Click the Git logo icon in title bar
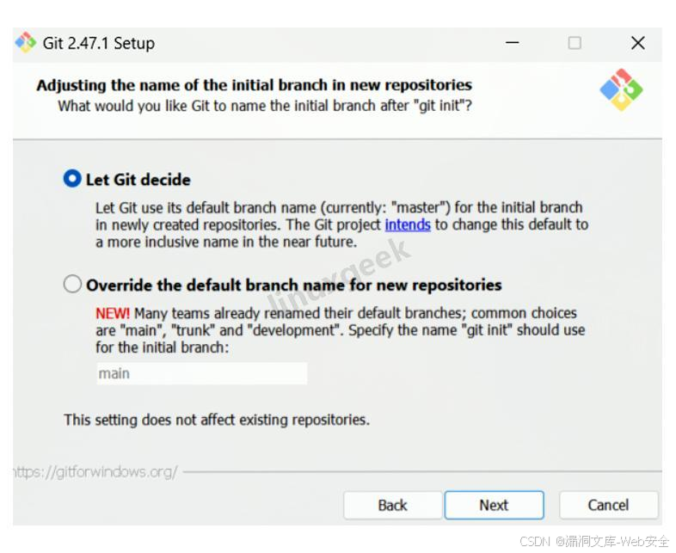 coord(26,42)
